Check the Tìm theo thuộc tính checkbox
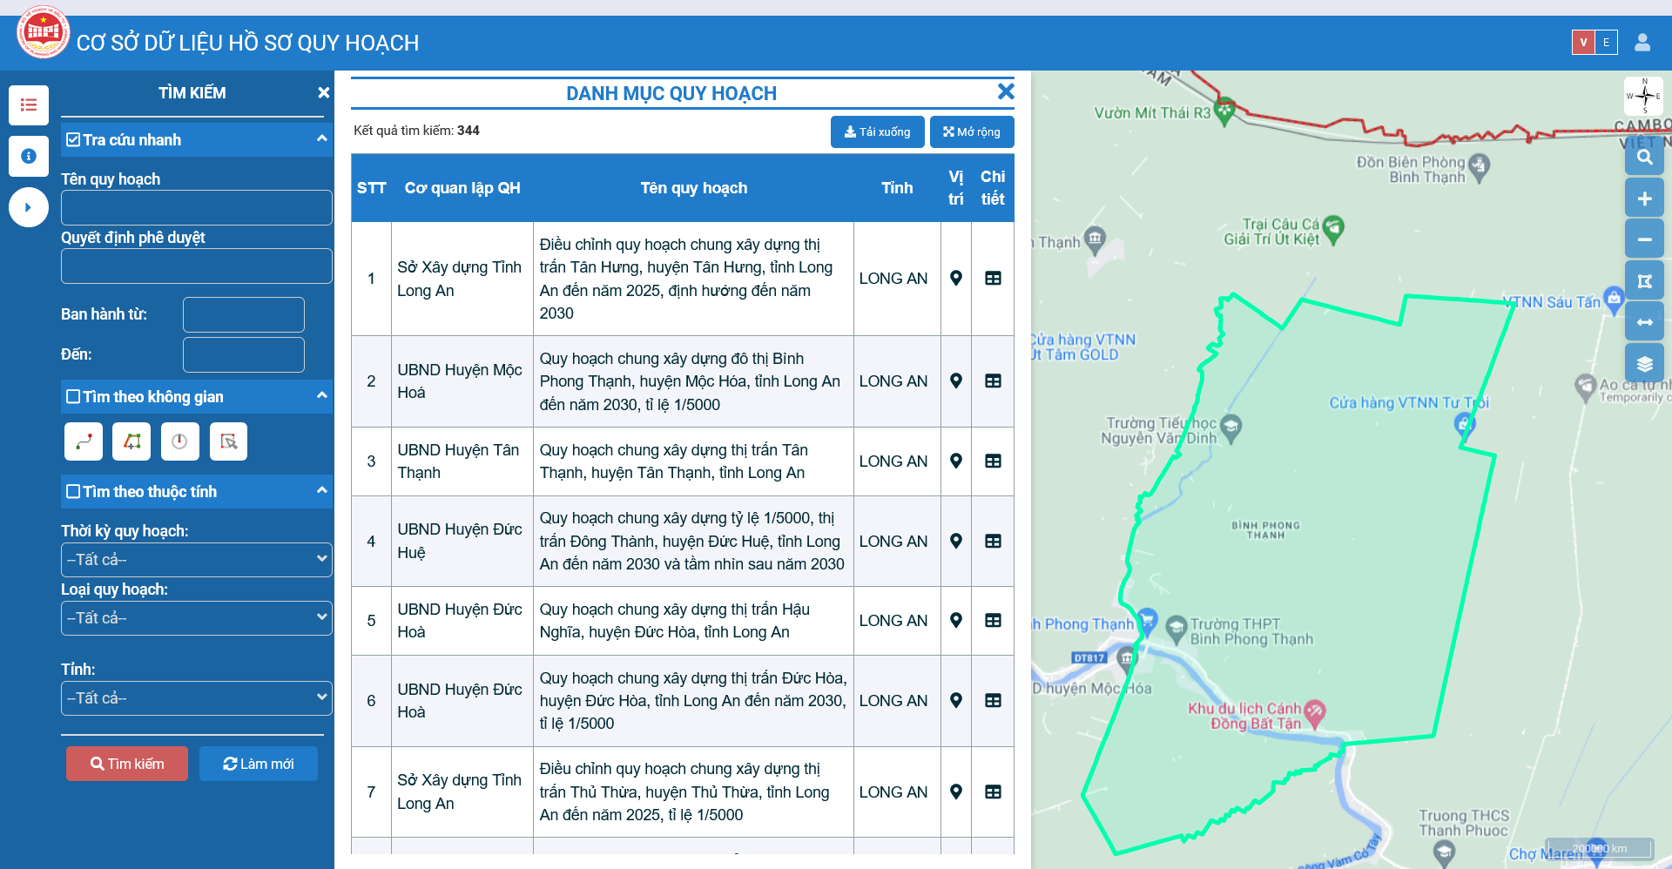Viewport: 1672px width, 869px height. point(73,492)
